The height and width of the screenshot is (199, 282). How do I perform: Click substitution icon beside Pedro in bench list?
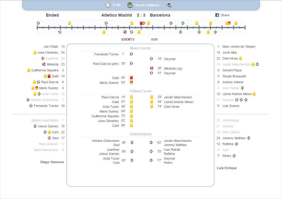[234, 156]
